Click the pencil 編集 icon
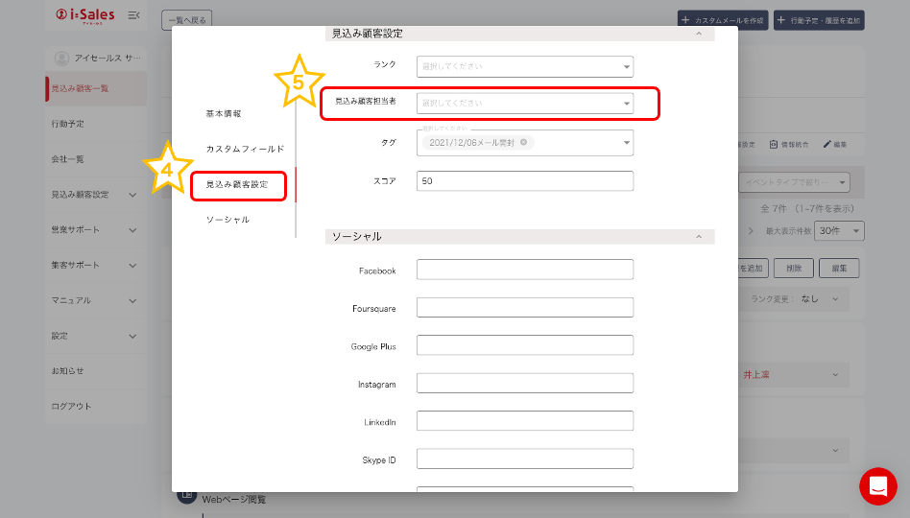This screenshot has height=518, width=910. coord(834,144)
